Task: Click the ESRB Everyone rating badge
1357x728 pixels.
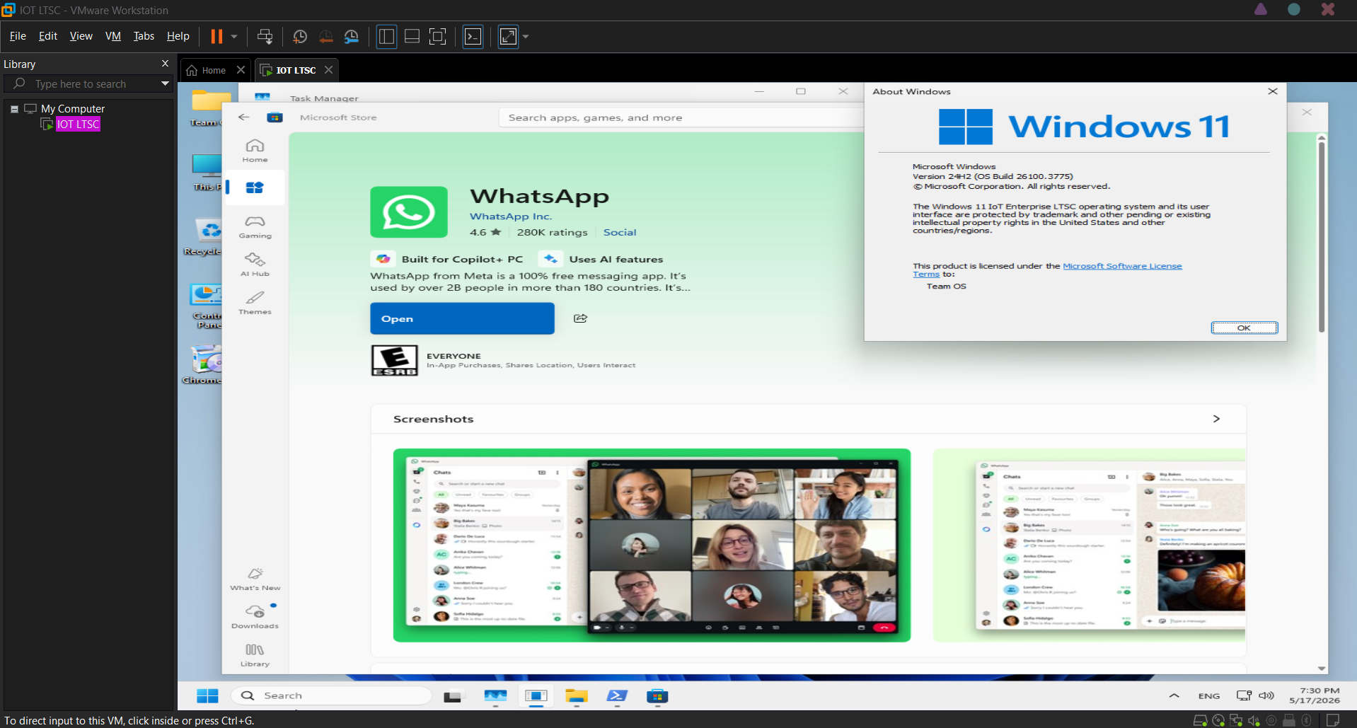Action: 395,361
